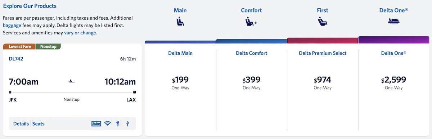
Task: Click the Suite amenity icon
Action: 96,124
